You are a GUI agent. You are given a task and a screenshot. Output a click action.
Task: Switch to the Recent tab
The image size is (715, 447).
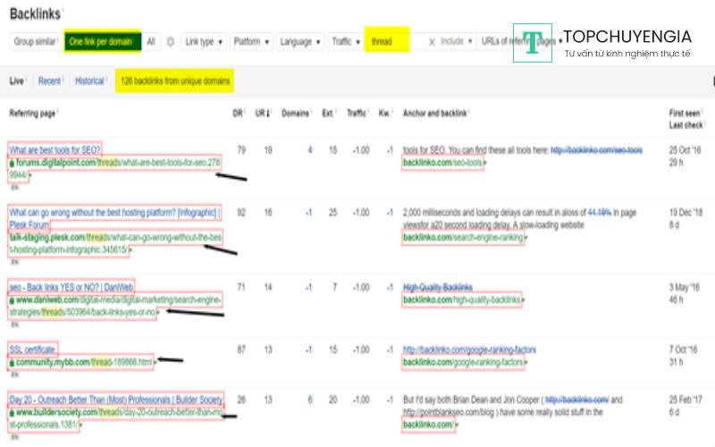point(50,81)
